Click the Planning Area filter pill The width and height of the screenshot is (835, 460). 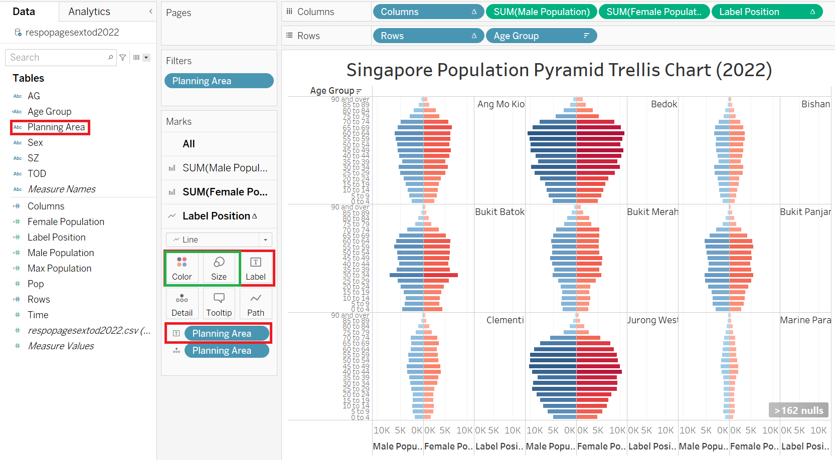coord(219,81)
